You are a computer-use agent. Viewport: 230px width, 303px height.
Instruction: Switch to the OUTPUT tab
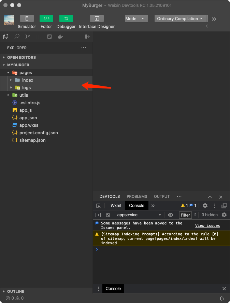coord(162,196)
